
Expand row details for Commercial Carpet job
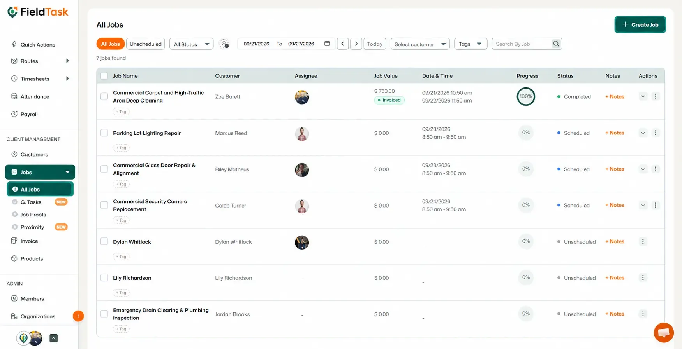pos(643,96)
